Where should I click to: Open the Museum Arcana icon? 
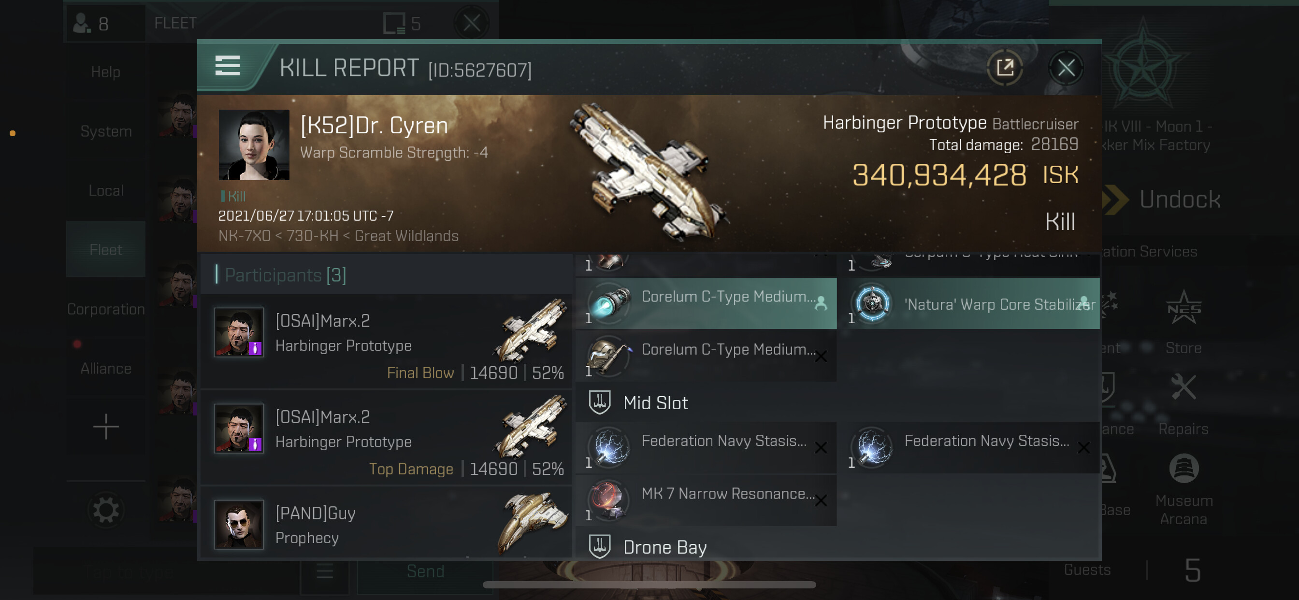pos(1183,489)
